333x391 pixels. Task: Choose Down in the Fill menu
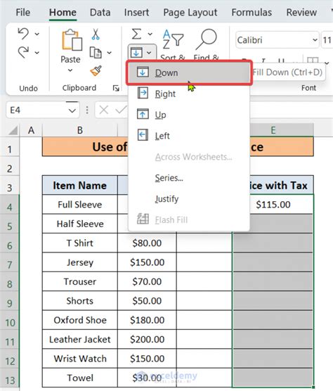pos(189,73)
